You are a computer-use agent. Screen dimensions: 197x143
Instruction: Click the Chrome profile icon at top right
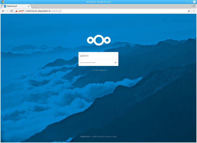pos(194,5)
